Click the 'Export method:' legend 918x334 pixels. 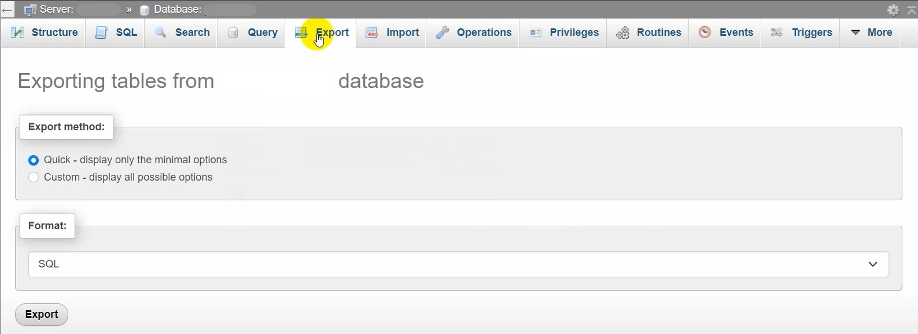click(x=67, y=127)
